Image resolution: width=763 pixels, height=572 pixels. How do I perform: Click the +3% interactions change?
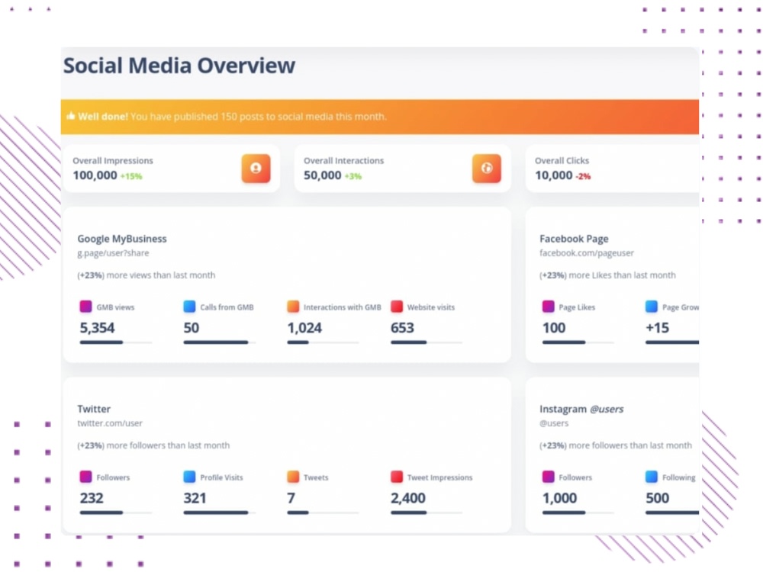[353, 176]
